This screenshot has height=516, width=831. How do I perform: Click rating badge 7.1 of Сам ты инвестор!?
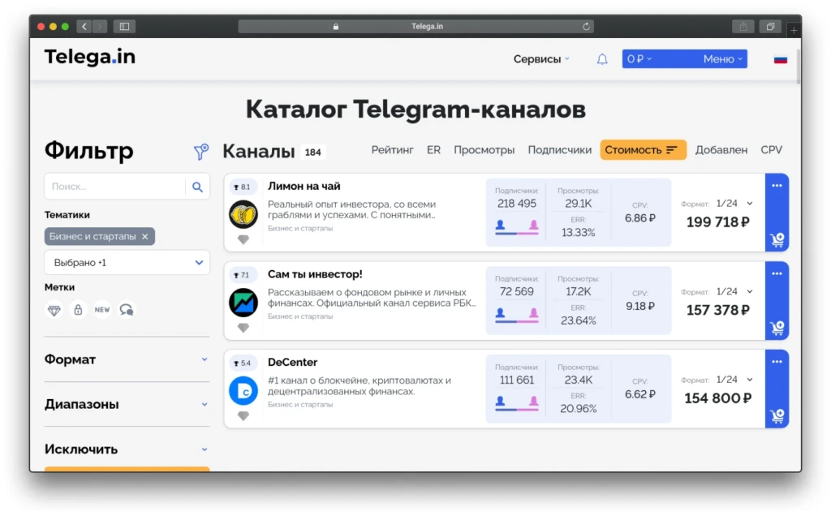242,275
